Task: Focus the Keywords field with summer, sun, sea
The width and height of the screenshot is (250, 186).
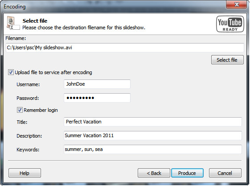Action: tap(153, 149)
